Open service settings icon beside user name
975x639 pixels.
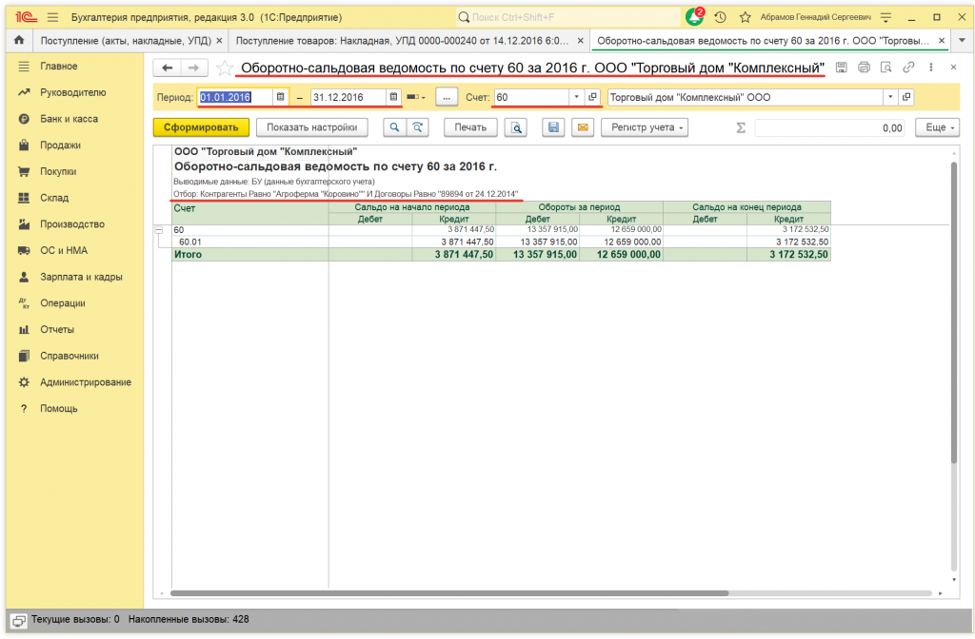(x=886, y=17)
